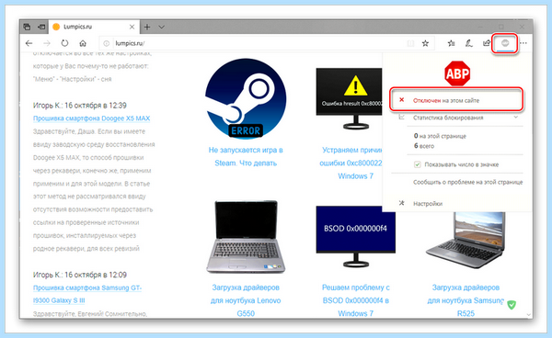Click the share page icon
The width and height of the screenshot is (552, 338).
pyautogui.click(x=487, y=43)
